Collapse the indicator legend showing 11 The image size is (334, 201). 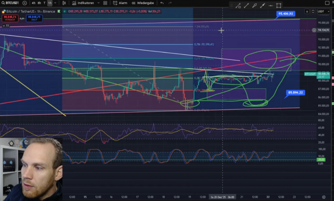6,25
